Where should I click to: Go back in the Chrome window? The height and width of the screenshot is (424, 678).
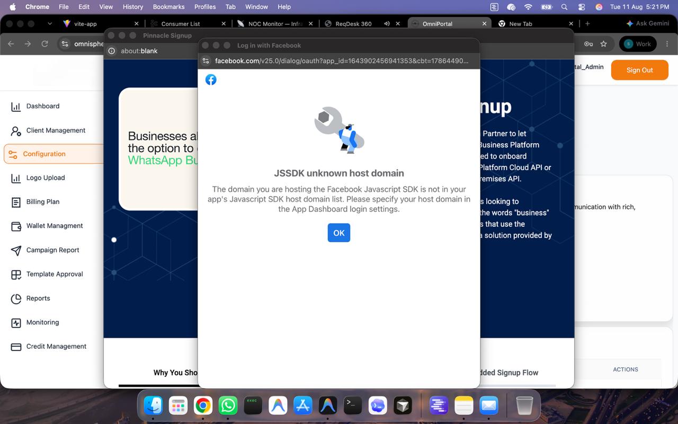click(11, 44)
